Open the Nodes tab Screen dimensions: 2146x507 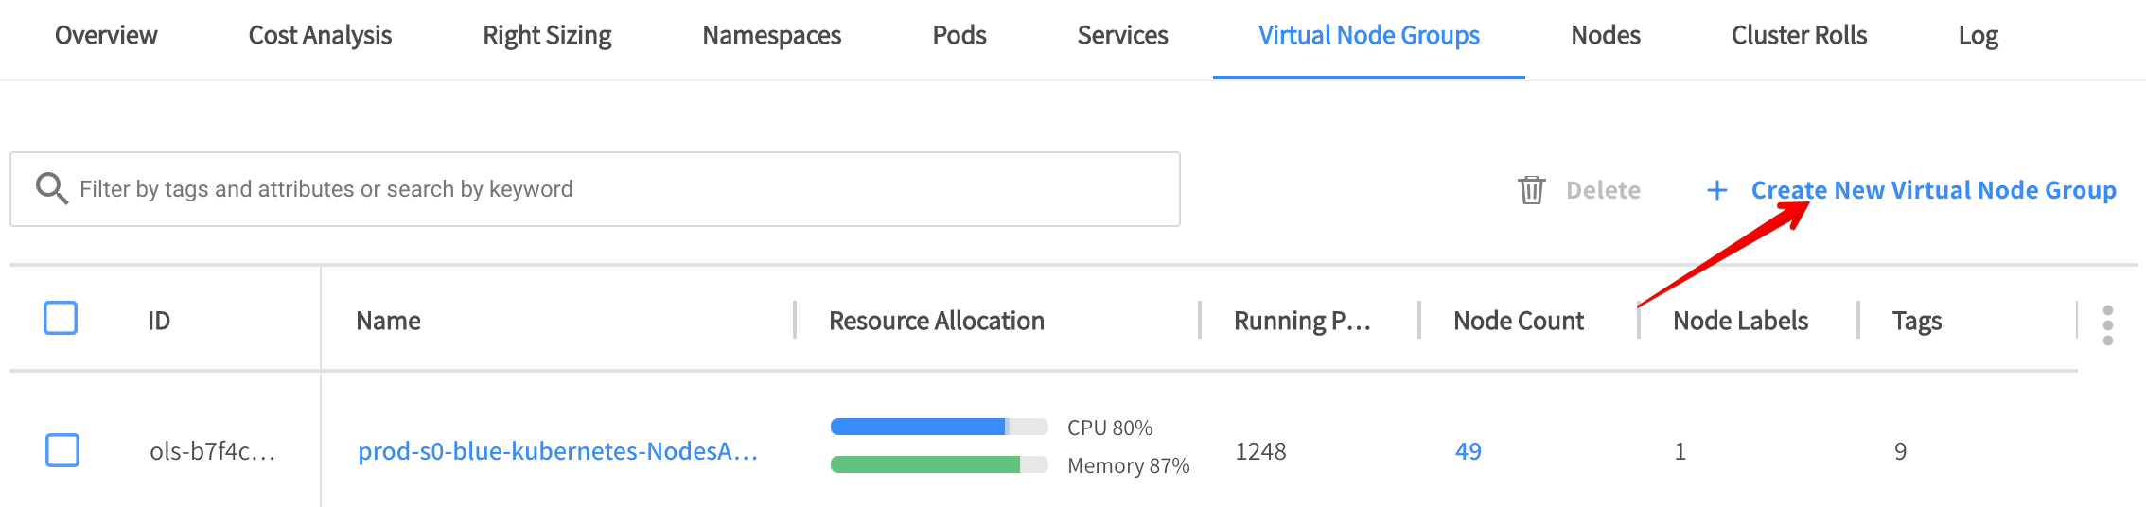click(1605, 36)
